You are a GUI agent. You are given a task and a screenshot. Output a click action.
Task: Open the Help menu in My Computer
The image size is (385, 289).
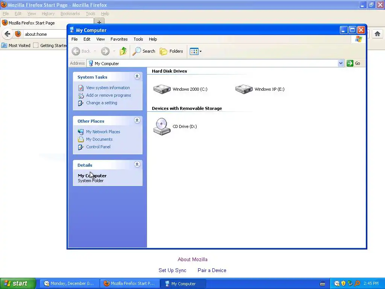click(153, 39)
